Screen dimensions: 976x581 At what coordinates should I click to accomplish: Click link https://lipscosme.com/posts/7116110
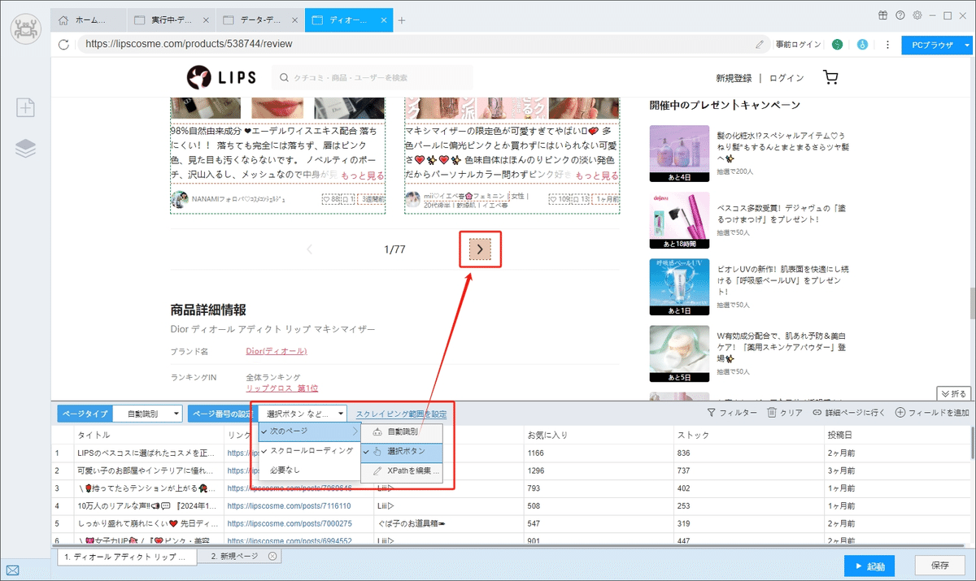289,505
